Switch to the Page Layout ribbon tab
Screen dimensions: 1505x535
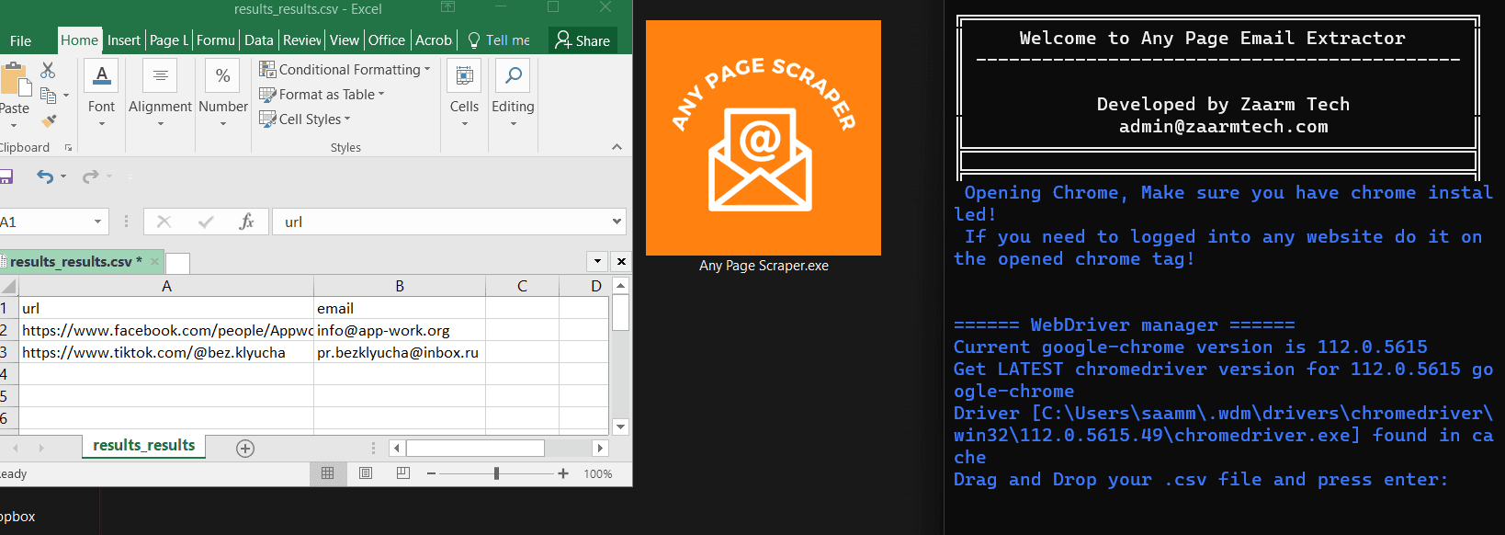169,40
